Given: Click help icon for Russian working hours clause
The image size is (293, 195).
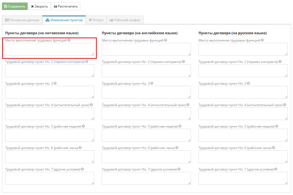Looking at the screenshot, I should click(274, 148).
